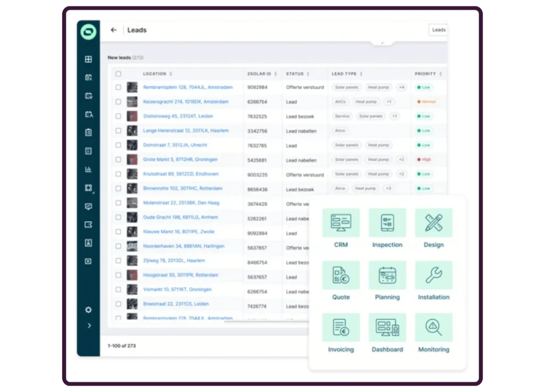Go back using the arrow button
This screenshot has width=545, height=392.
coord(113,30)
